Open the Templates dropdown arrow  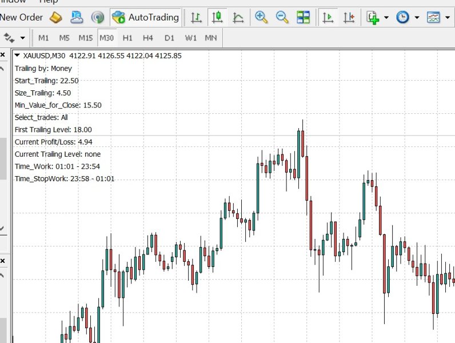point(448,17)
